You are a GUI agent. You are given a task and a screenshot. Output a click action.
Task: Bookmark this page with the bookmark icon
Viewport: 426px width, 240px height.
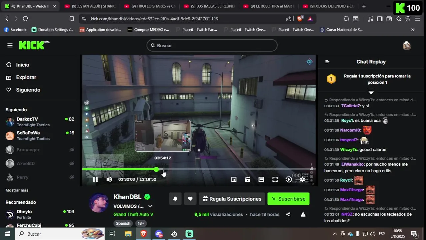click(72, 19)
